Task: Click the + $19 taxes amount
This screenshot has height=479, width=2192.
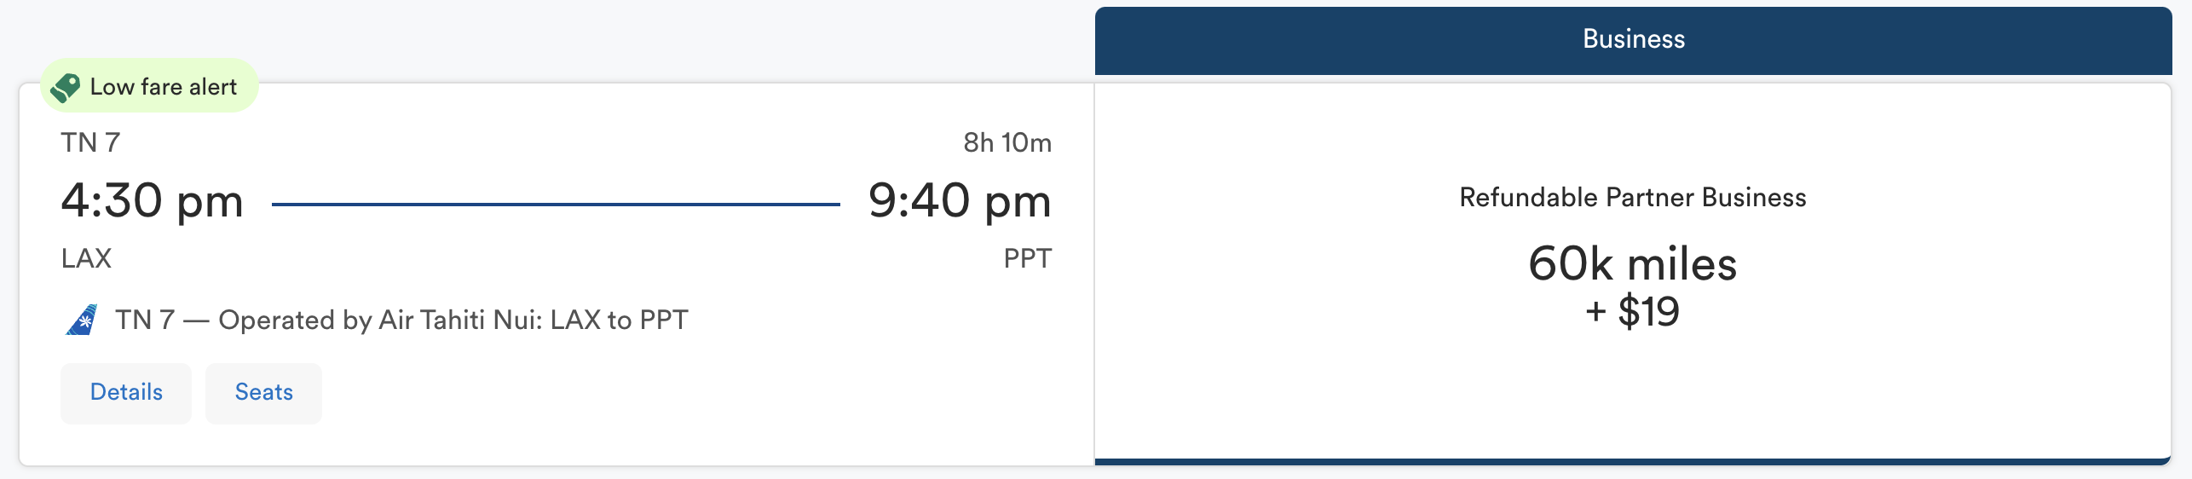Action: click(x=1633, y=311)
